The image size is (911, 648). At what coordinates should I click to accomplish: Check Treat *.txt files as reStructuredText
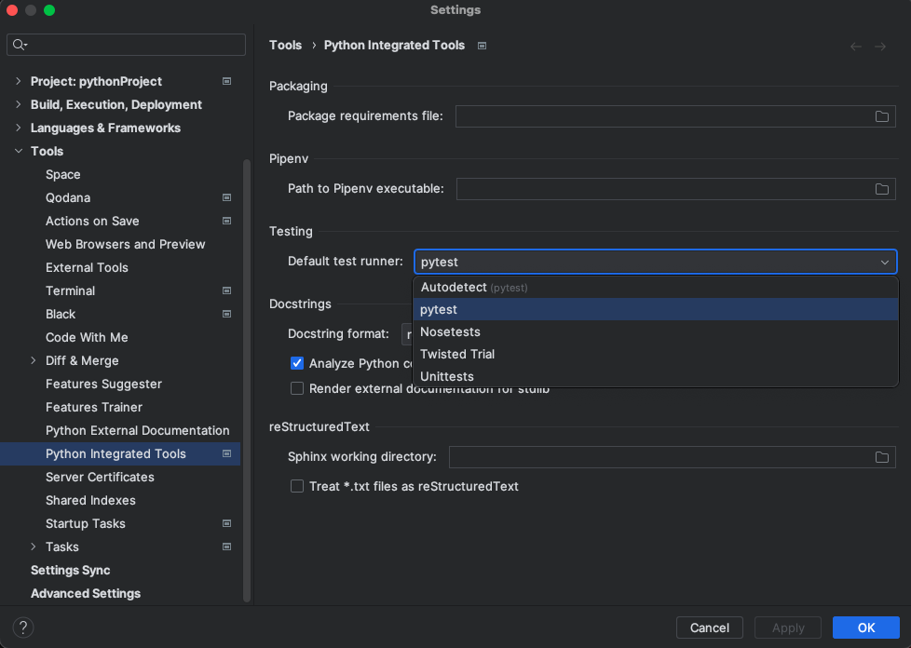[297, 486]
